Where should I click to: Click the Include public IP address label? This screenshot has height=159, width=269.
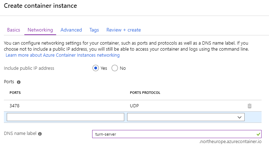pyautogui.click(x=29, y=68)
